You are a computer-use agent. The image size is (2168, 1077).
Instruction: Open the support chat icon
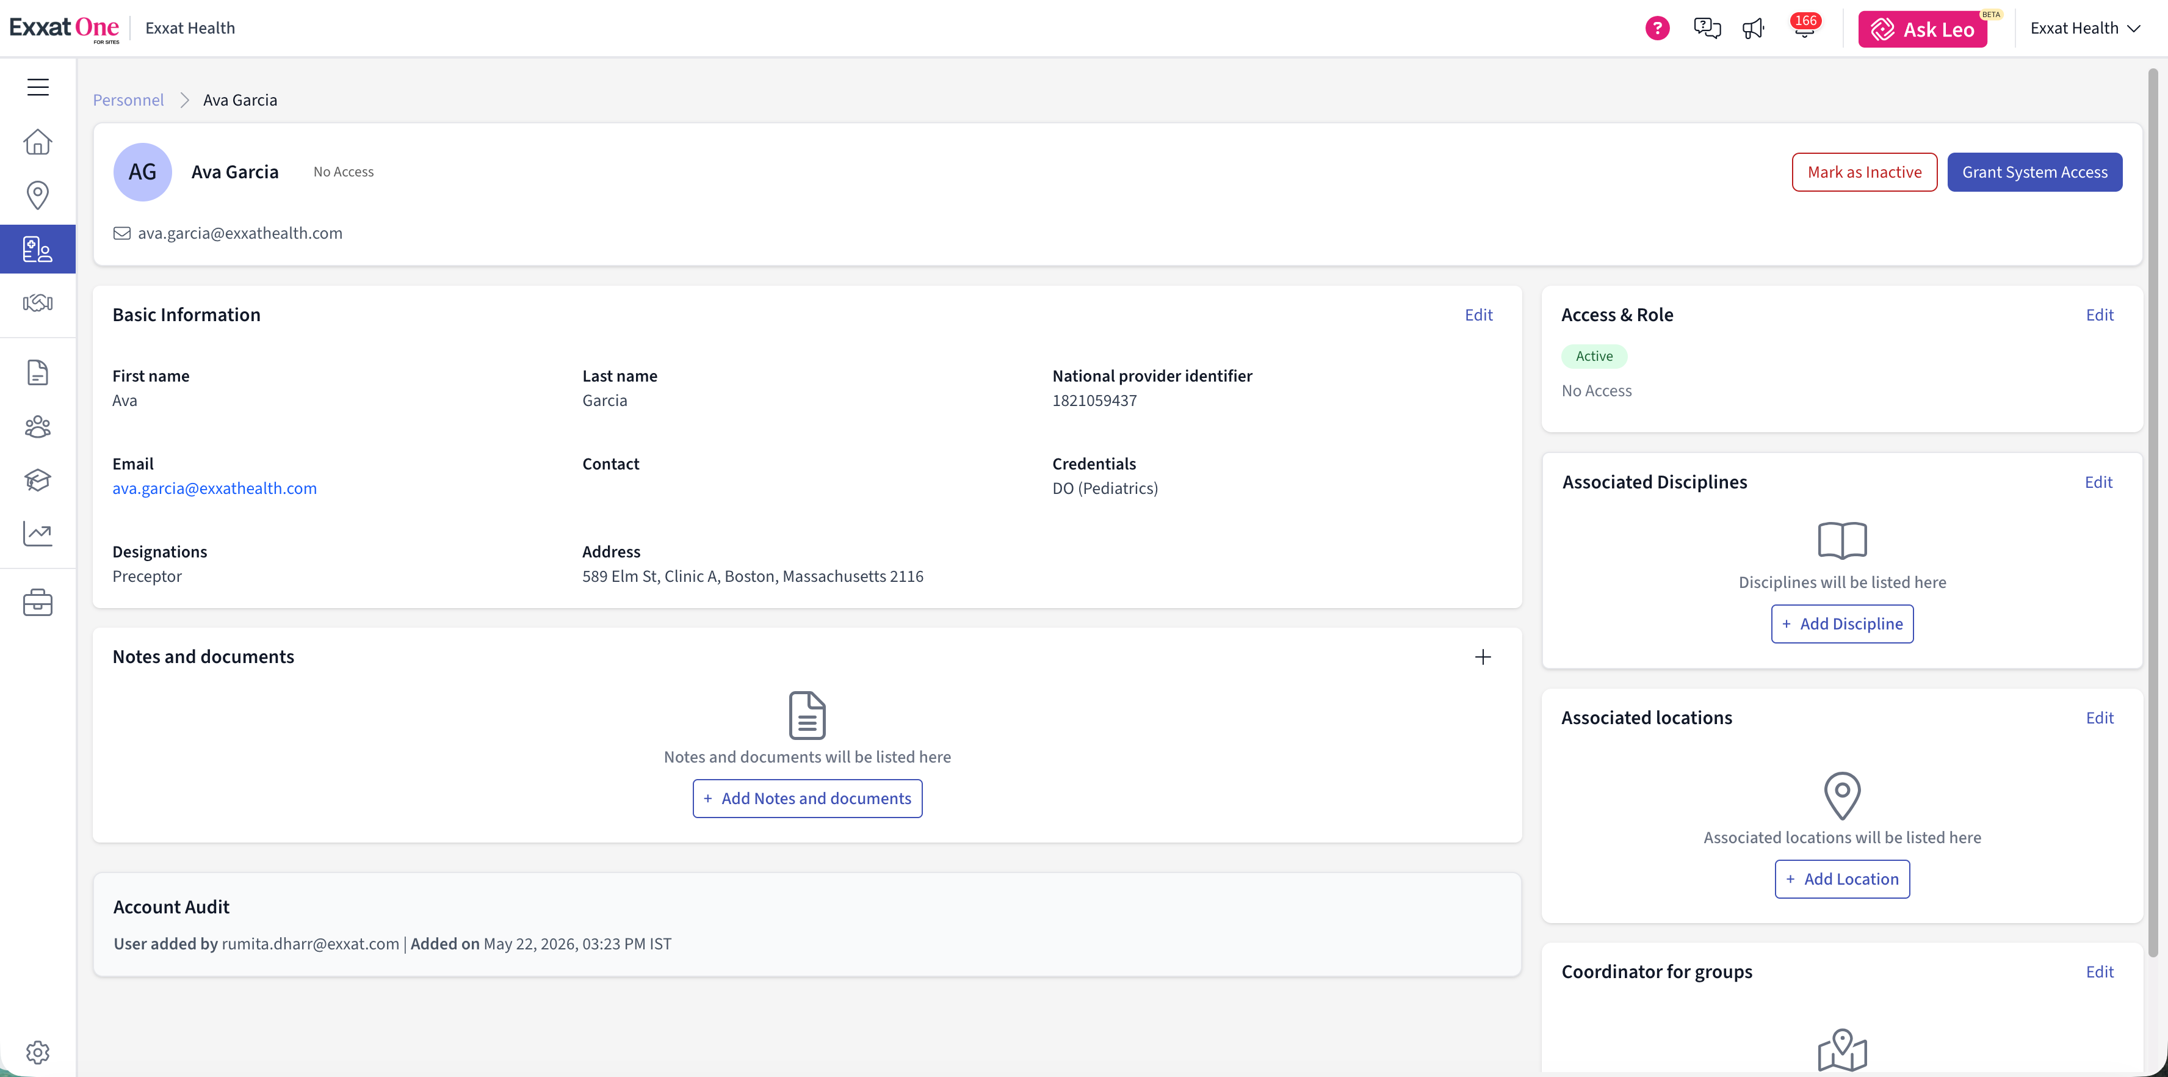1707,29
